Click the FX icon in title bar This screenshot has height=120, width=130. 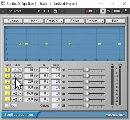(x=3, y=4)
